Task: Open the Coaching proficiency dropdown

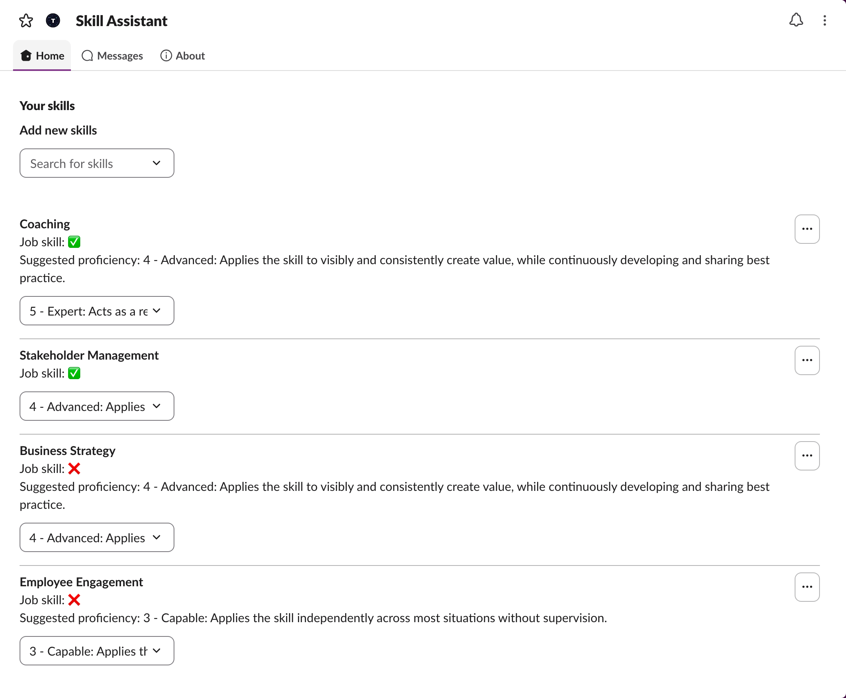Action: click(x=97, y=311)
